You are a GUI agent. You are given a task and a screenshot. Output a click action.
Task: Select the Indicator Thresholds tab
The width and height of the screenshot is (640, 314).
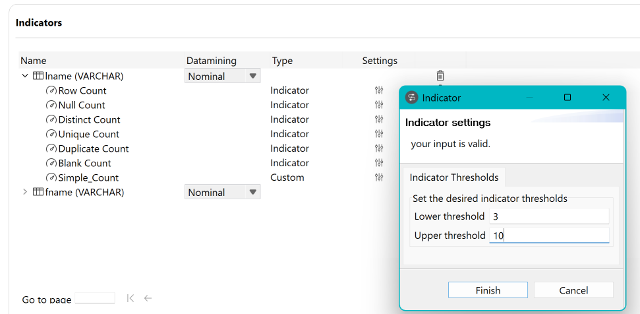pos(453,177)
